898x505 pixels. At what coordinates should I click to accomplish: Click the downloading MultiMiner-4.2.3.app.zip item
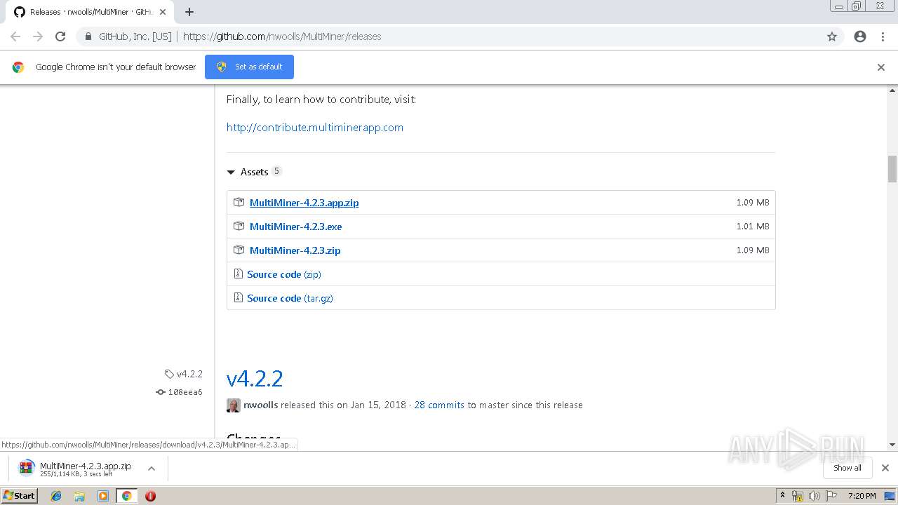(x=77, y=469)
